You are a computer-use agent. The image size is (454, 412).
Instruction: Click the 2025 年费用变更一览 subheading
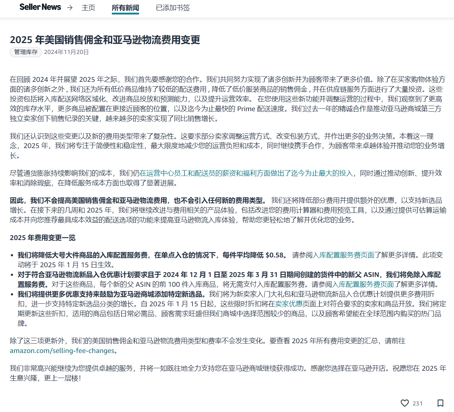(x=43, y=238)
